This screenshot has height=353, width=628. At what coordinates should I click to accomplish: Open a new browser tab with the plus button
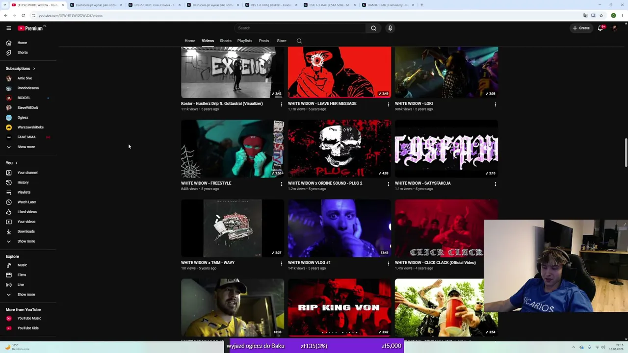(422, 5)
